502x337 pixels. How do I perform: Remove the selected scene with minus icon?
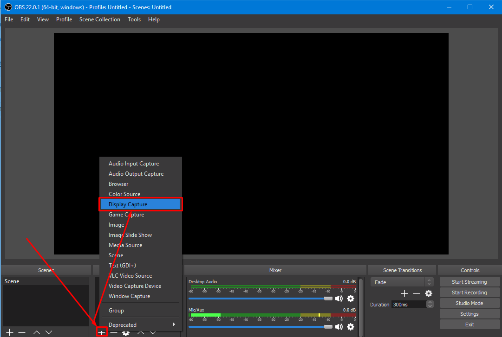[22, 332]
